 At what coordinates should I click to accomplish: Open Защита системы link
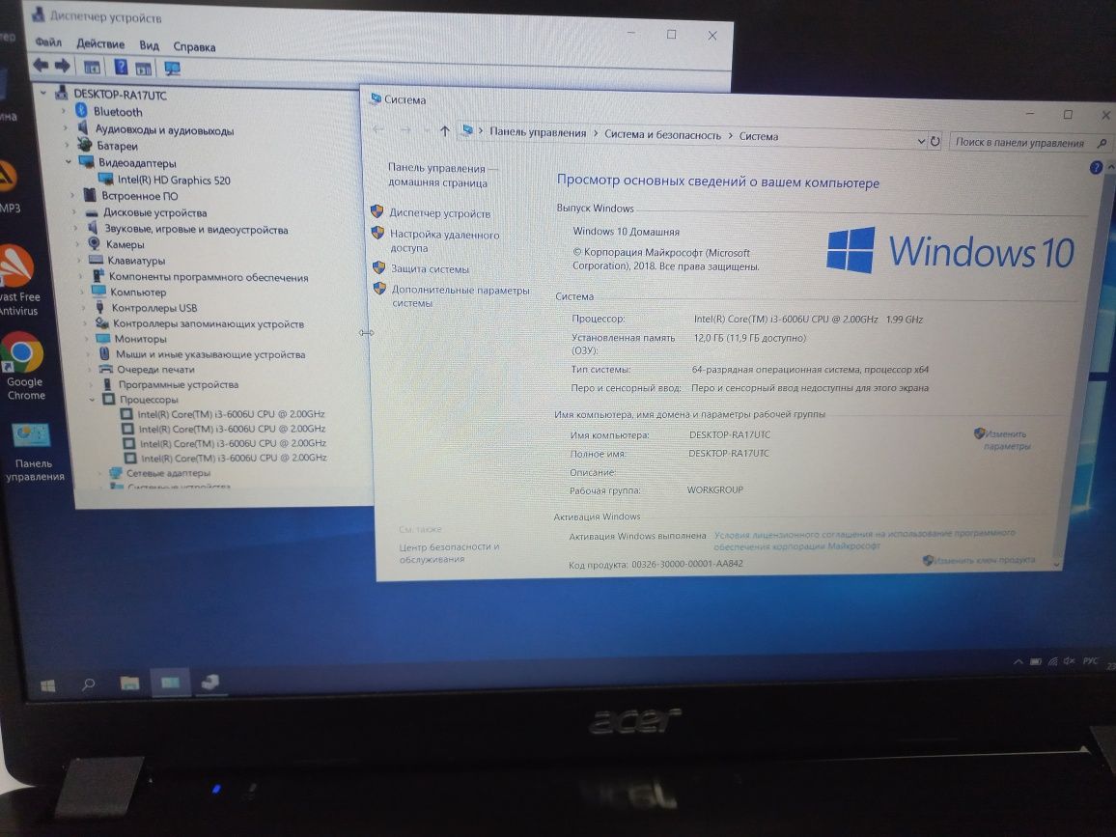(x=430, y=269)
